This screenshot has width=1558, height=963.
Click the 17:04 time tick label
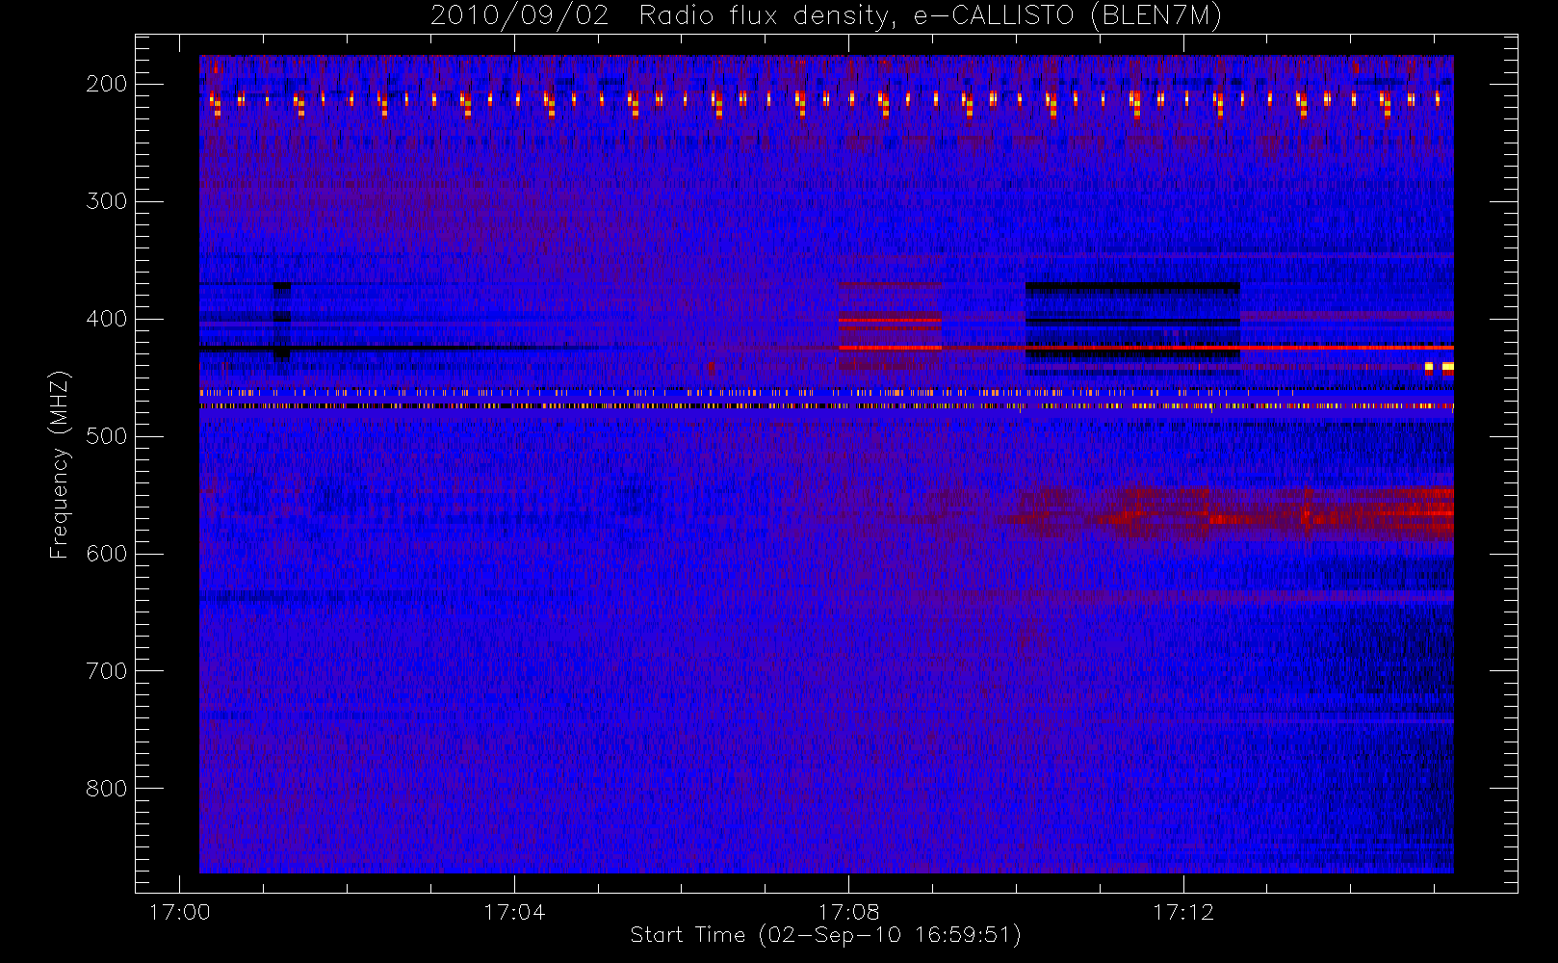pyautogui.click(x=514, y=912)
